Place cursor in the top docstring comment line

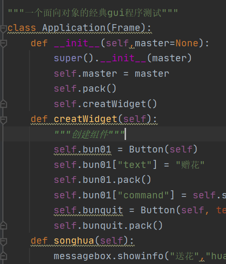click(93, 13)
